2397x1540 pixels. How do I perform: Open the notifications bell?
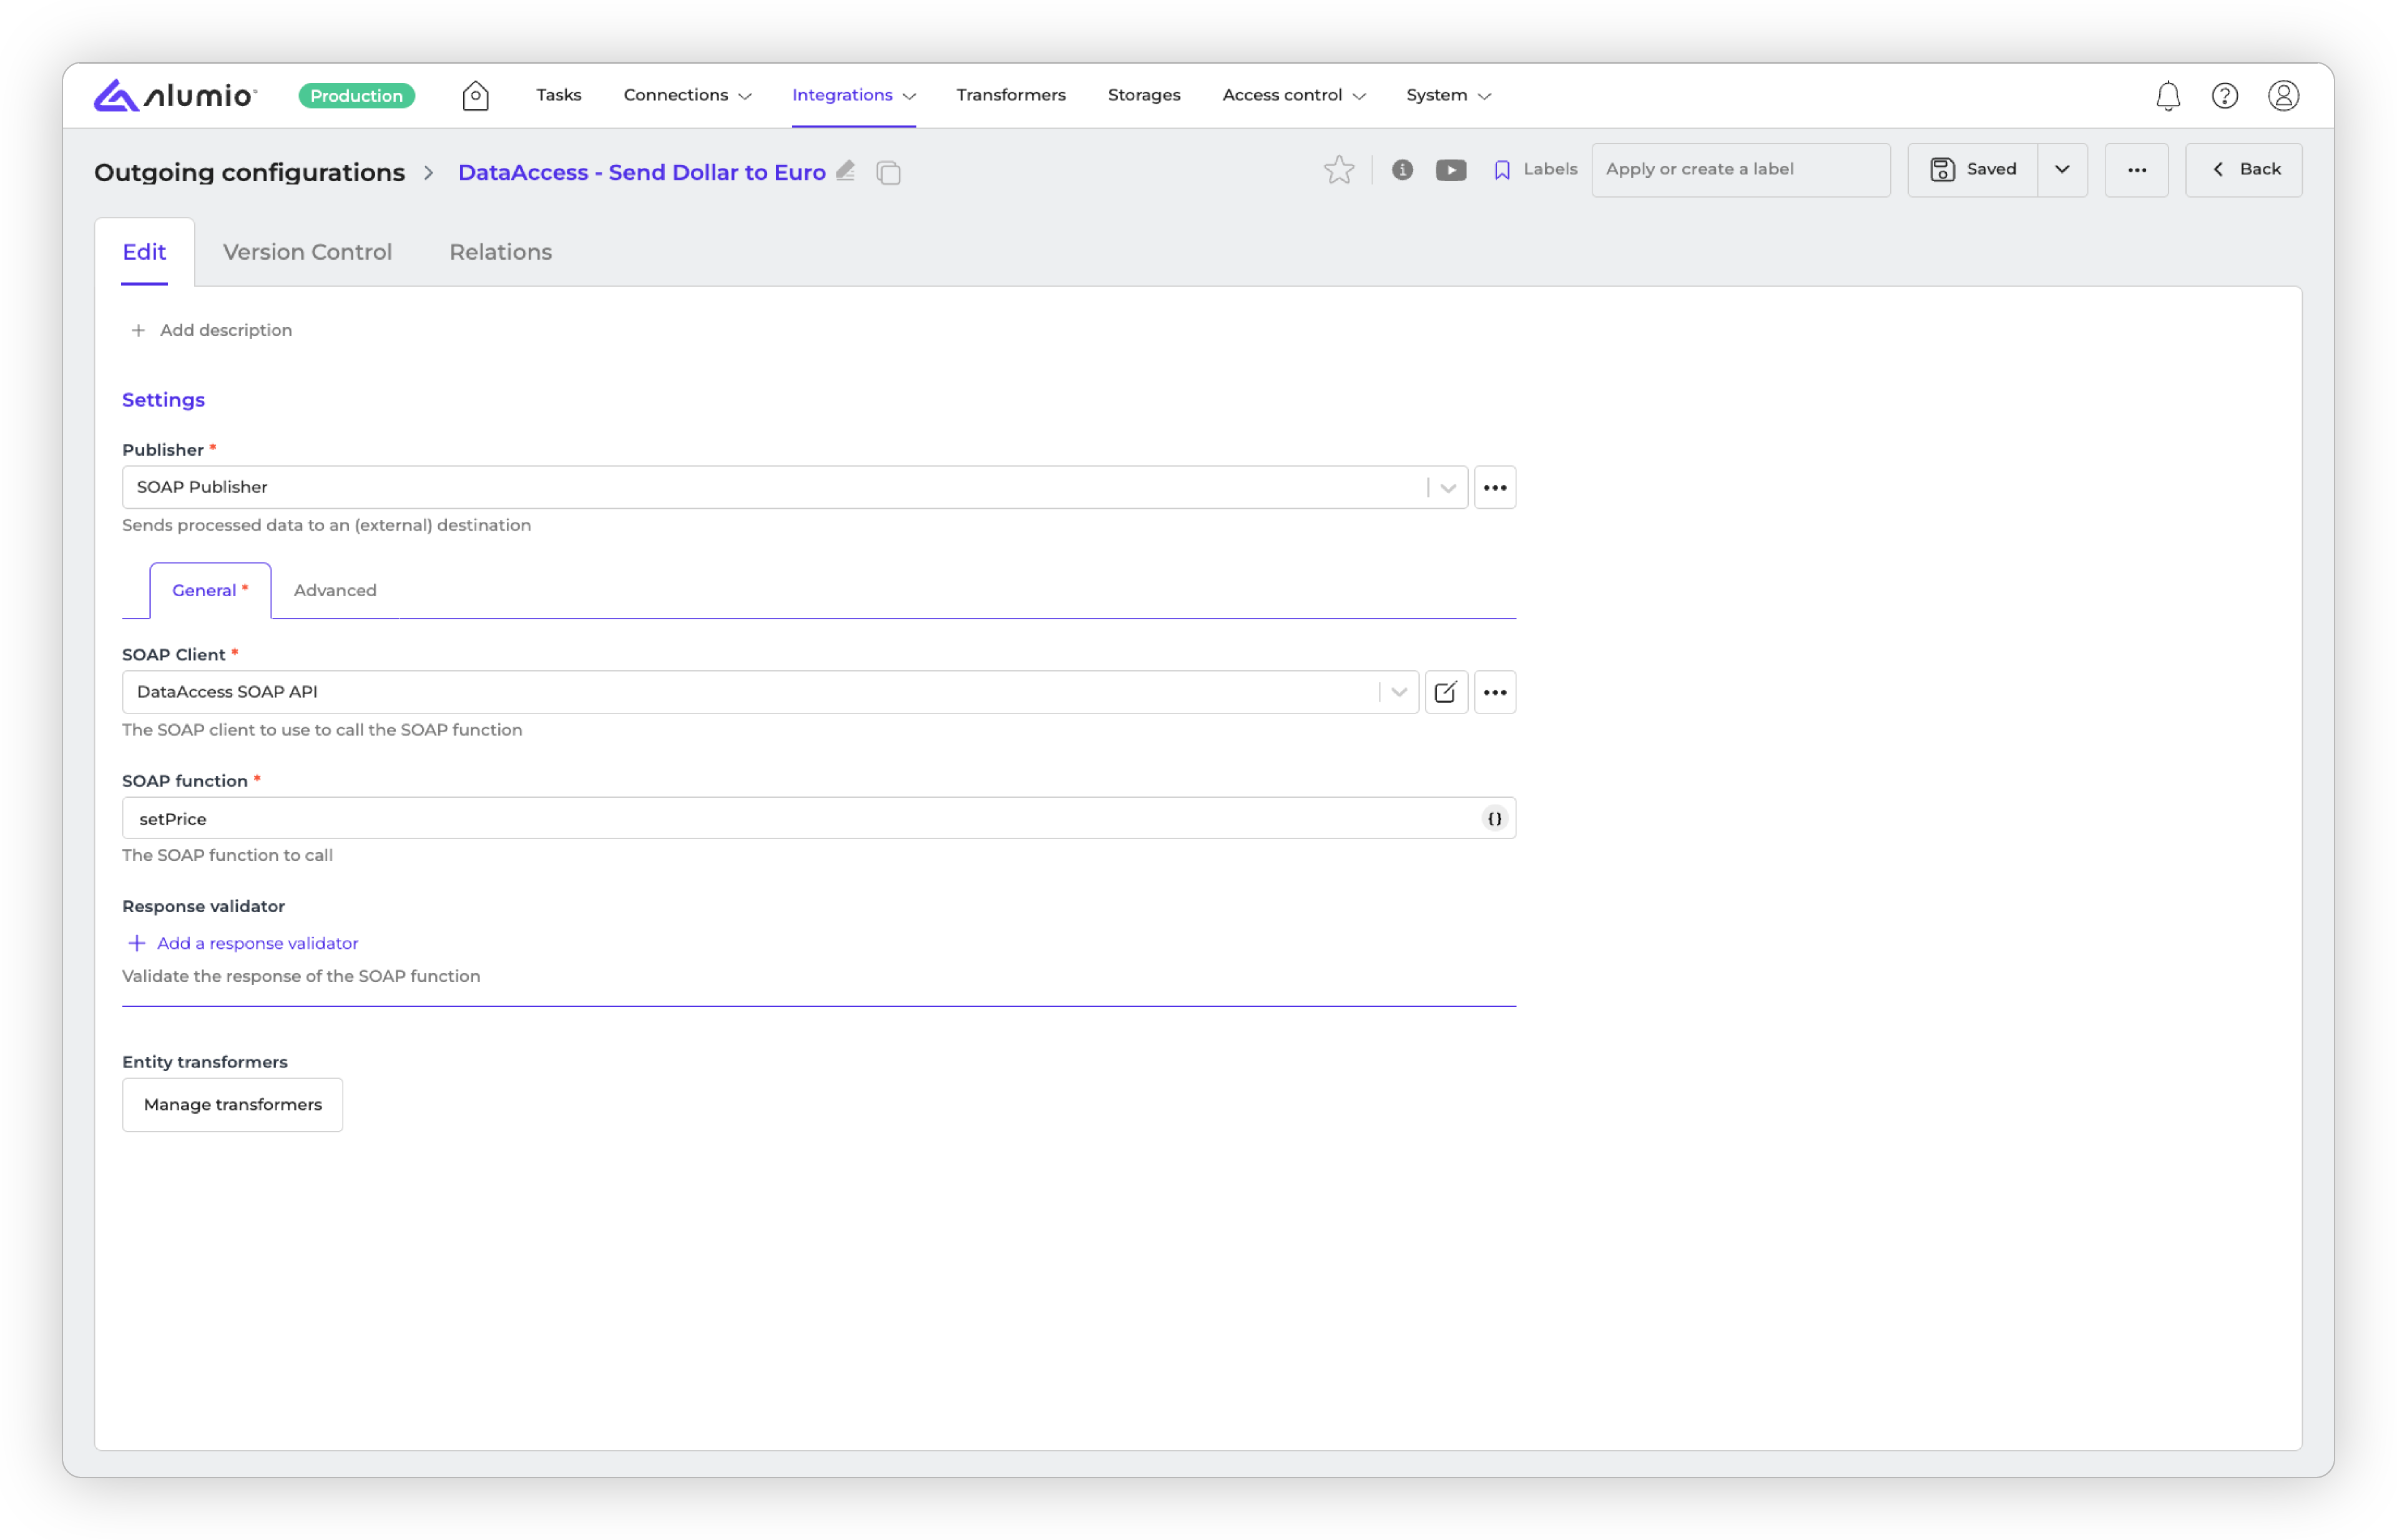coord(2167,96)
